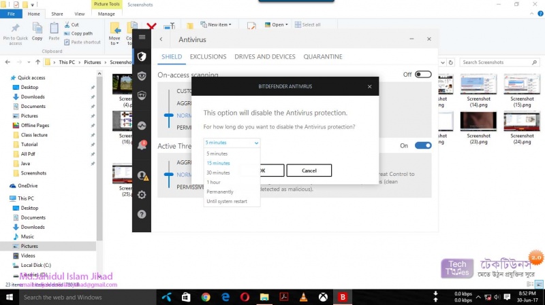Move the Active Threat Control level slider
Viewport: 545px width, 305px height.
click(168, 175)
